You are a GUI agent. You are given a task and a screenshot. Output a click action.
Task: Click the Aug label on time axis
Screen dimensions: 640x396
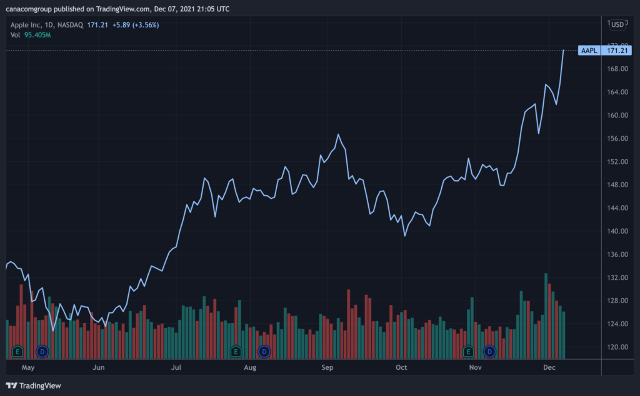tap(250, 367)
